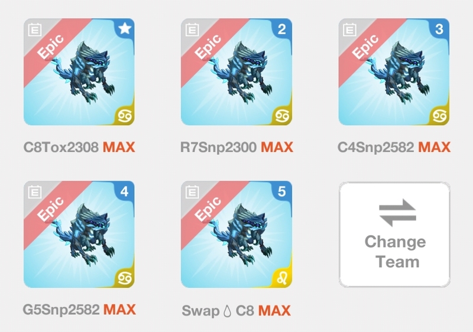473x332 pixels.
Task: Tap the Cancer zodiac badge on R7Snp2300
Action: click(283, 116)
